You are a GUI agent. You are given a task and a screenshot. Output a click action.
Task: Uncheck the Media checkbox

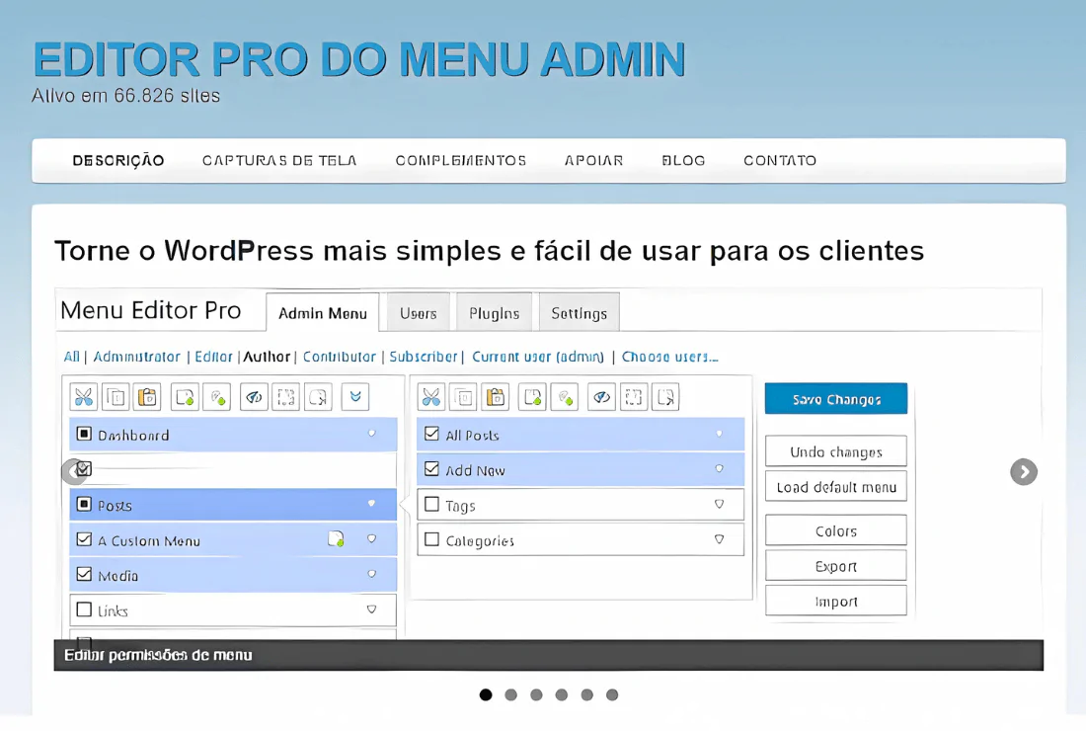pyautogui.click(x=84, y=574)
